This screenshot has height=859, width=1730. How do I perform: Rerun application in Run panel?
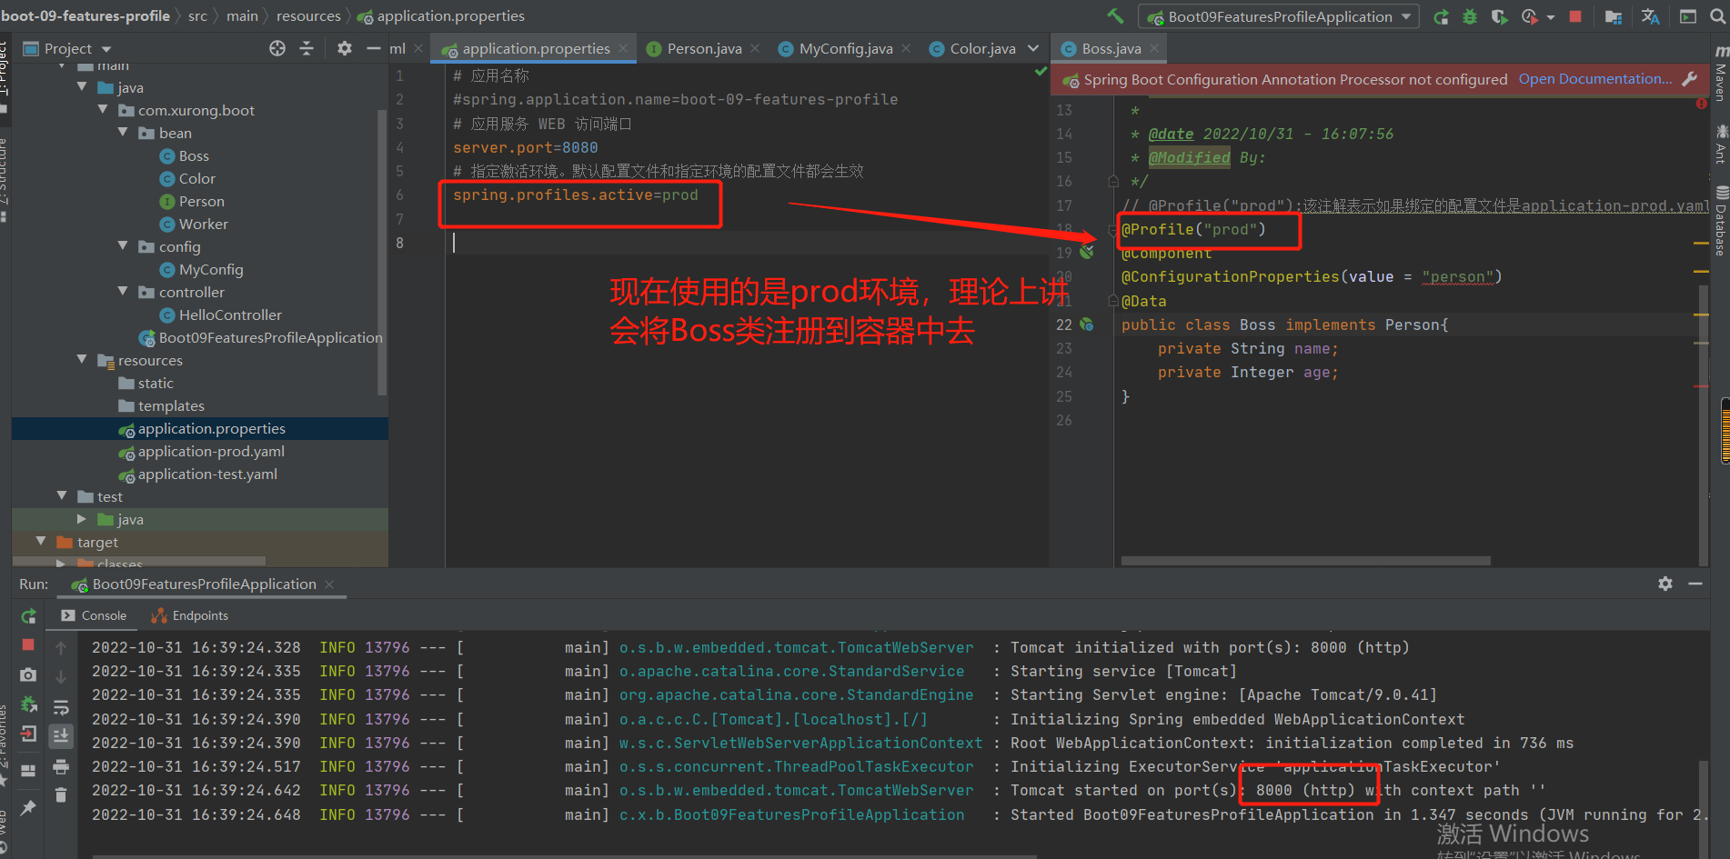tap(28, 616)
